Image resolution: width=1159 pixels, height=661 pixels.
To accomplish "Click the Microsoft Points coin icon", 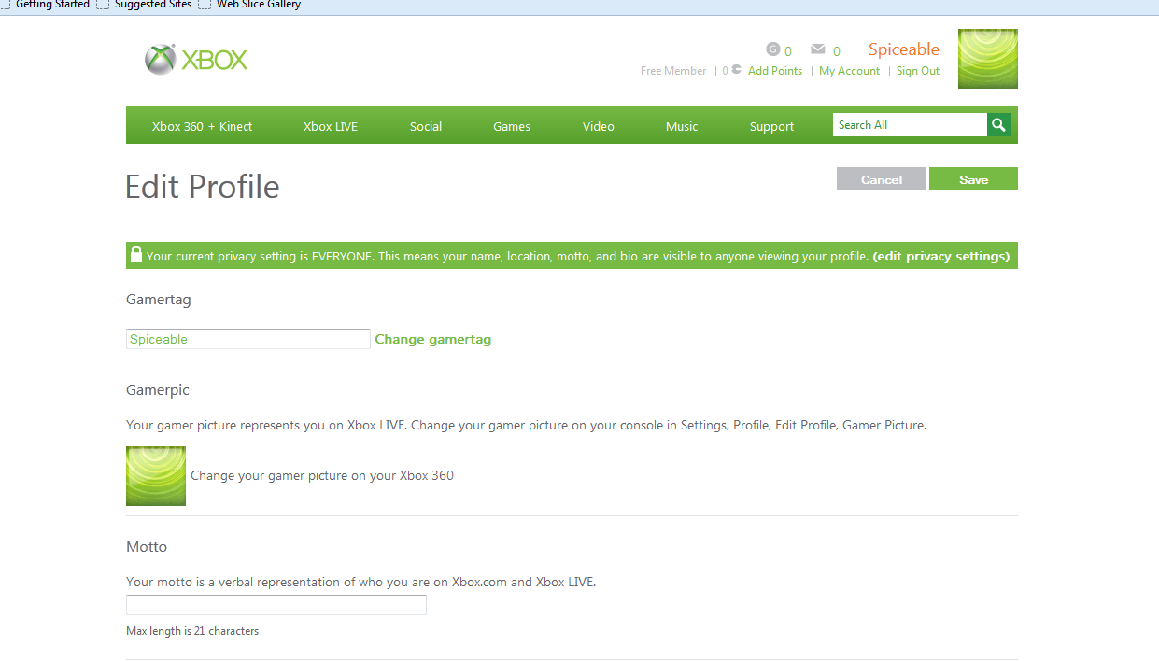I will (737, 70).
